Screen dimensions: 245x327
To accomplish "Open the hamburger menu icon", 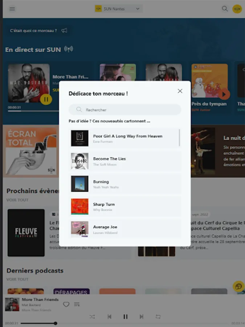I will [12, 9].
